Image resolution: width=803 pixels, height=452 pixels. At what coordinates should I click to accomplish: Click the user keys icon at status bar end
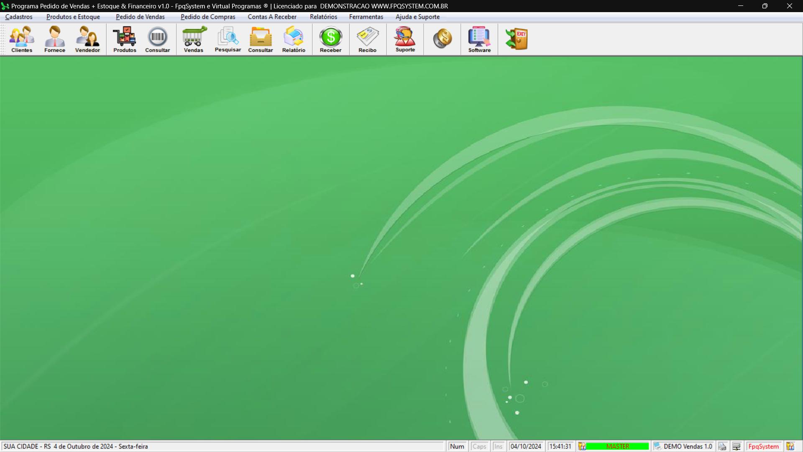tap(790, 447)
